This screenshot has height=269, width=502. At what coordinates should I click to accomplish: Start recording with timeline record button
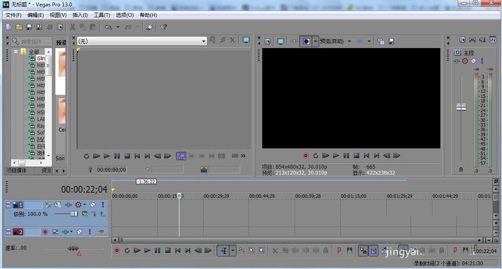[117, 251]
